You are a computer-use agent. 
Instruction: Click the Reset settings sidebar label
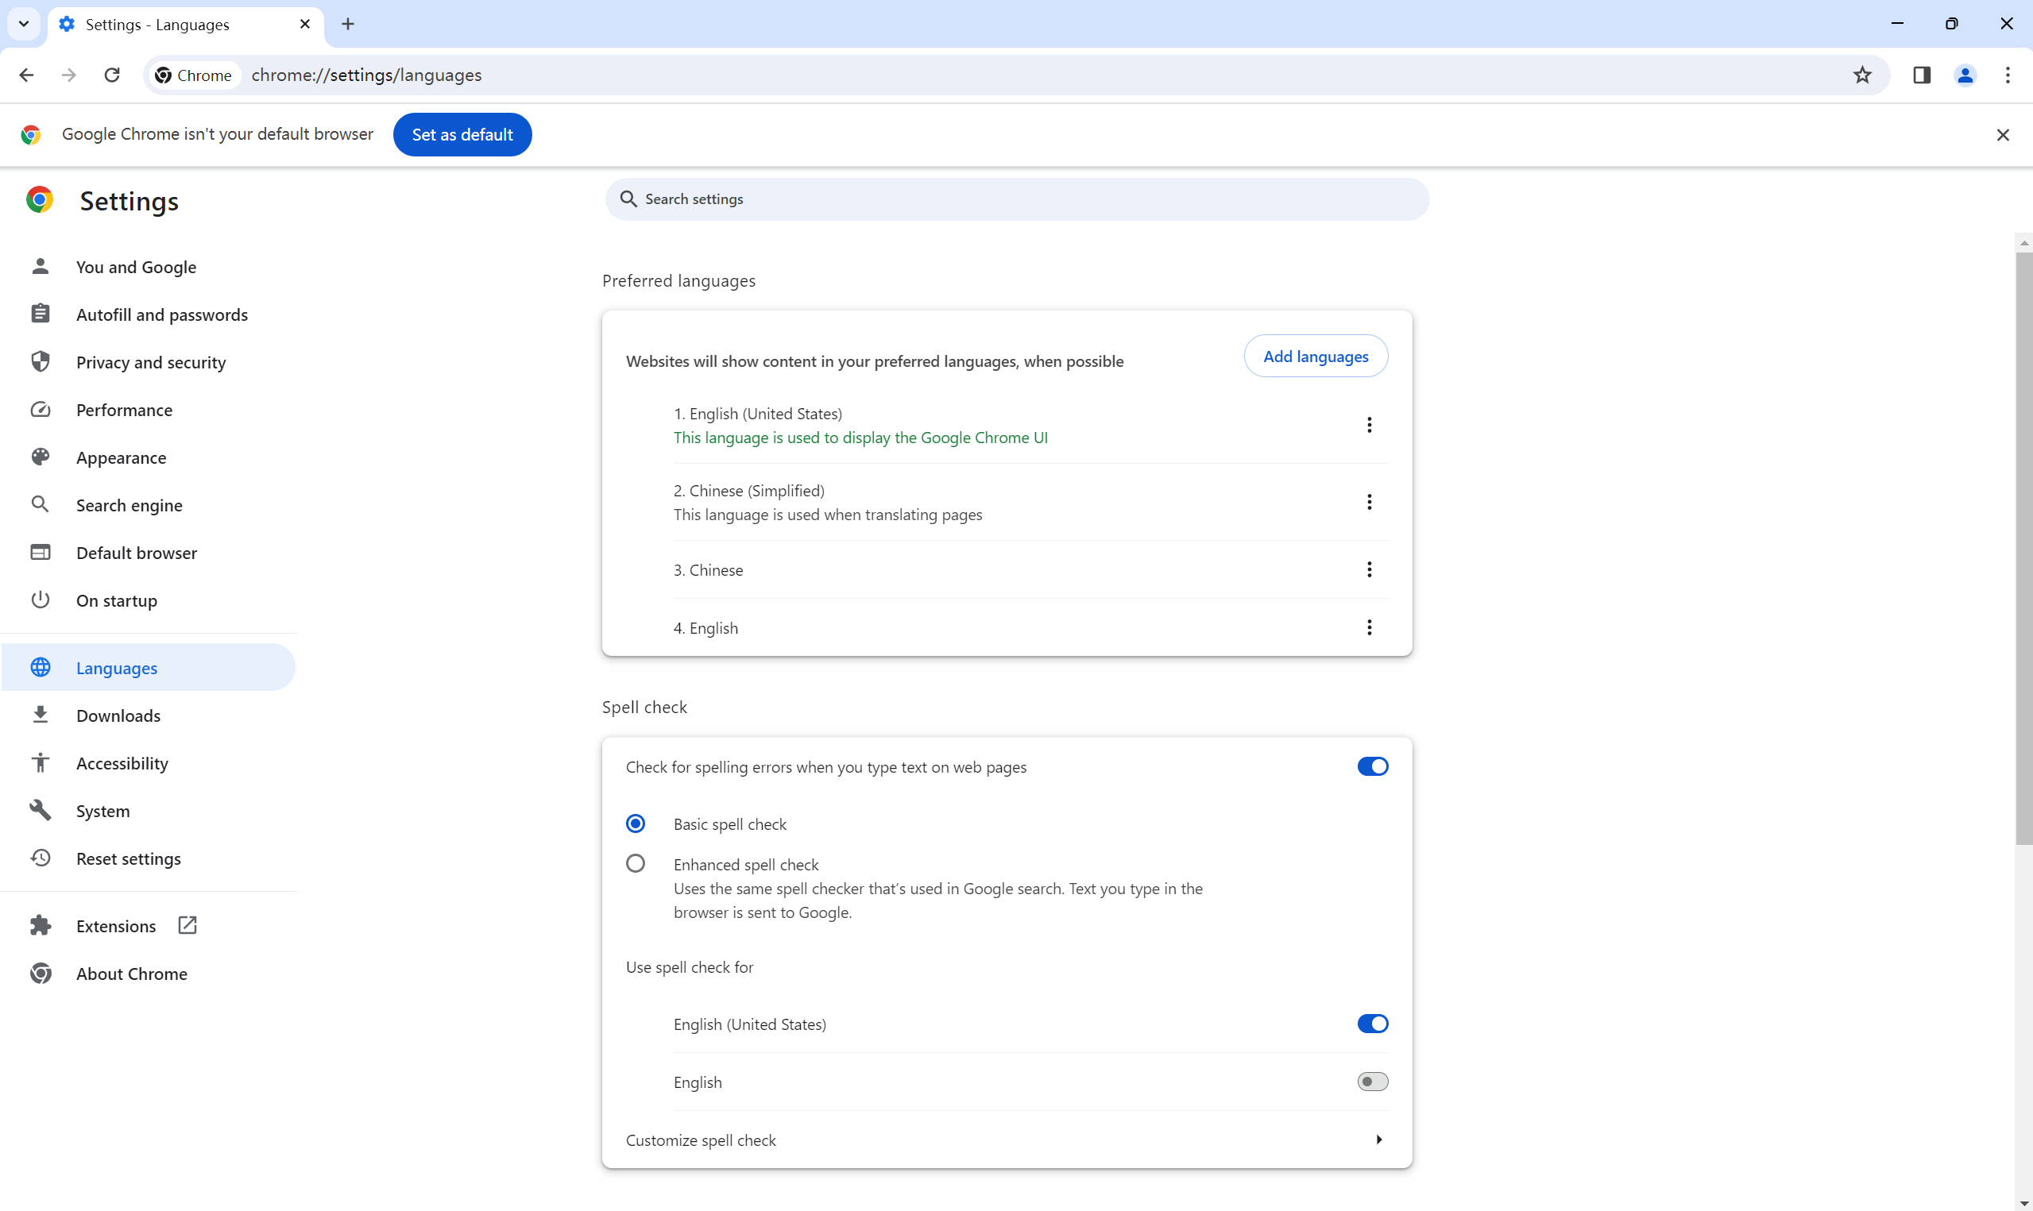point(129,858)
